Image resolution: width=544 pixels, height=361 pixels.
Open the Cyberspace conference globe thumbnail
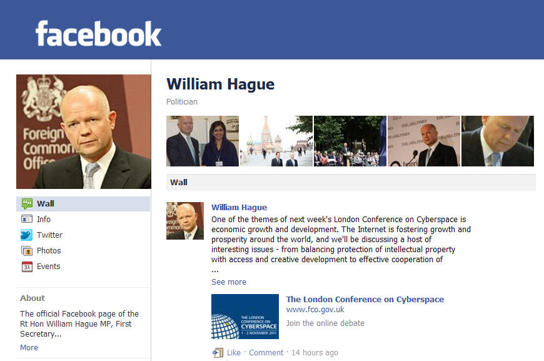[x=245, y=317]
